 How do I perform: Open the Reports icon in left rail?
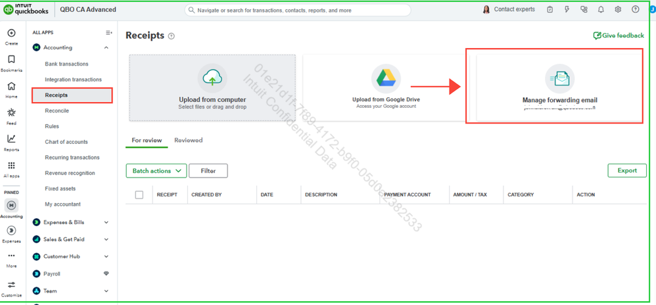11,139
